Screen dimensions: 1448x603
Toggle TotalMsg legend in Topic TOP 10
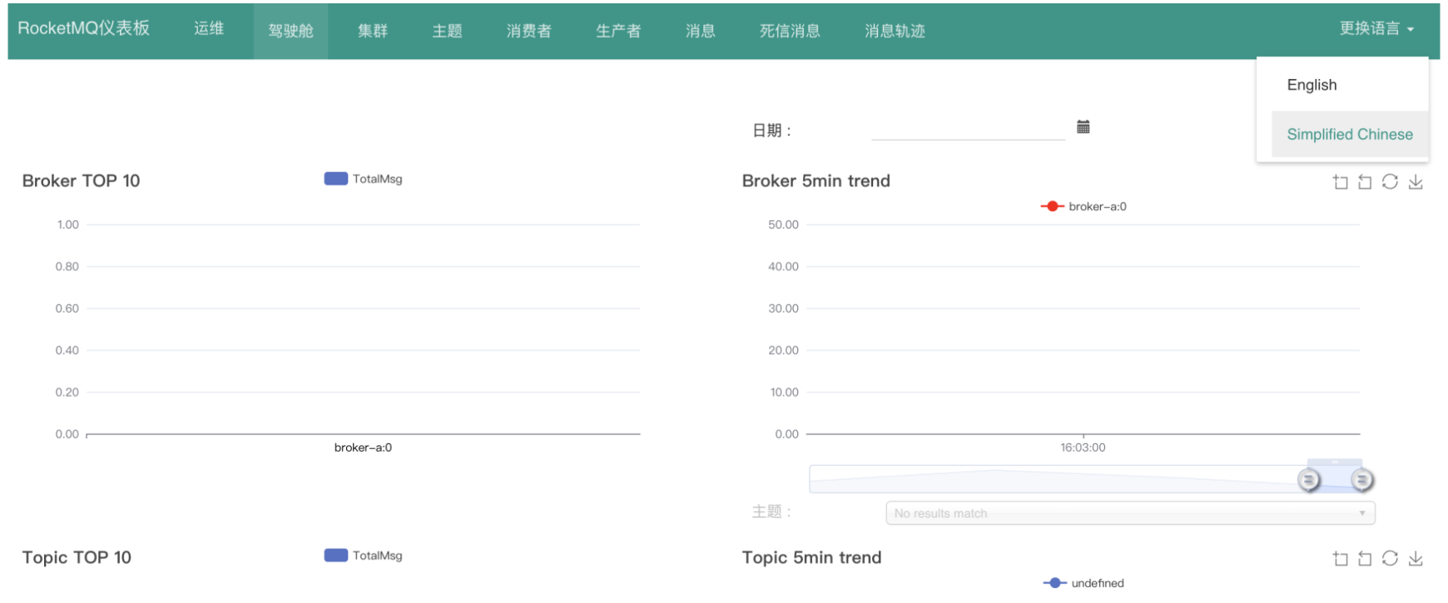point(363,556)
